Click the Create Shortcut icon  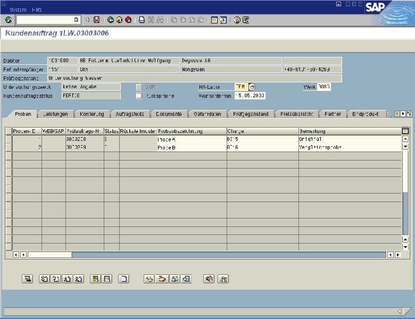coord(223,20)
